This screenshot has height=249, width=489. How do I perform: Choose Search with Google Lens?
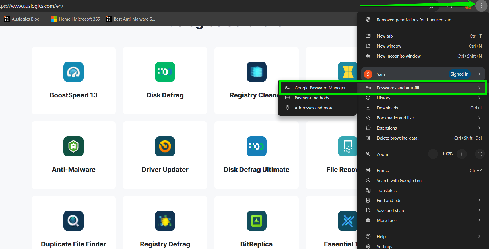point(423,180)
